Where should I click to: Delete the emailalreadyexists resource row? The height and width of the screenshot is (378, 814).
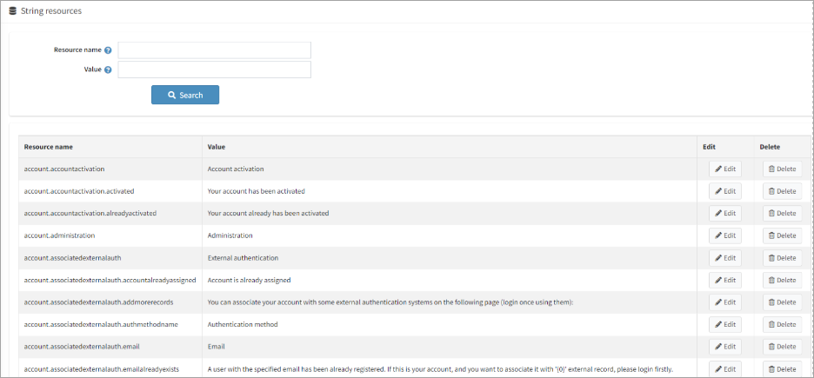782,368
